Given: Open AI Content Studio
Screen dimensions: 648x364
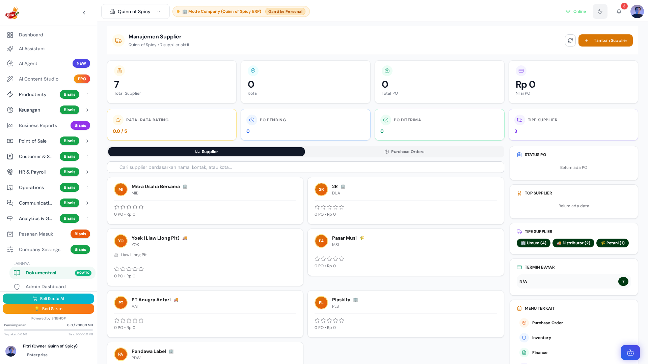Looking at the screenshot, I should (x=48, y=79).
